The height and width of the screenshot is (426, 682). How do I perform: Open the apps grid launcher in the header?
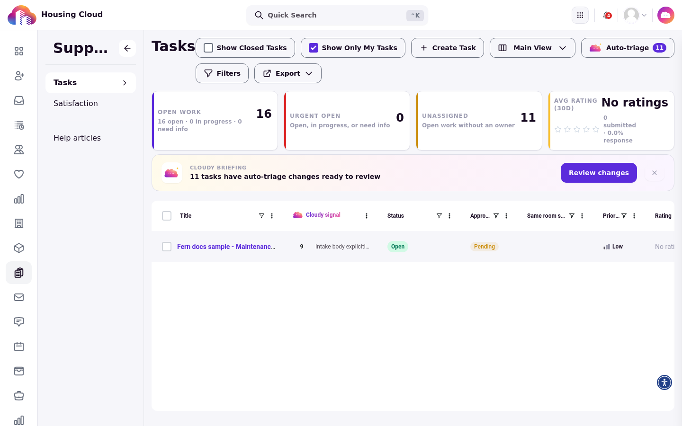(x=580, y=15)
